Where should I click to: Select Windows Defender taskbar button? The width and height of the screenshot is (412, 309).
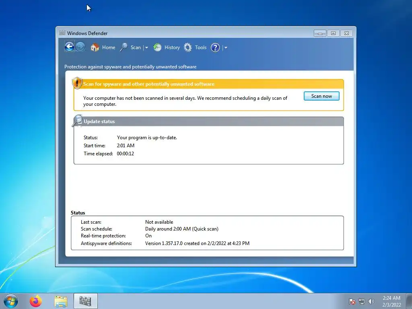[85, 301]
